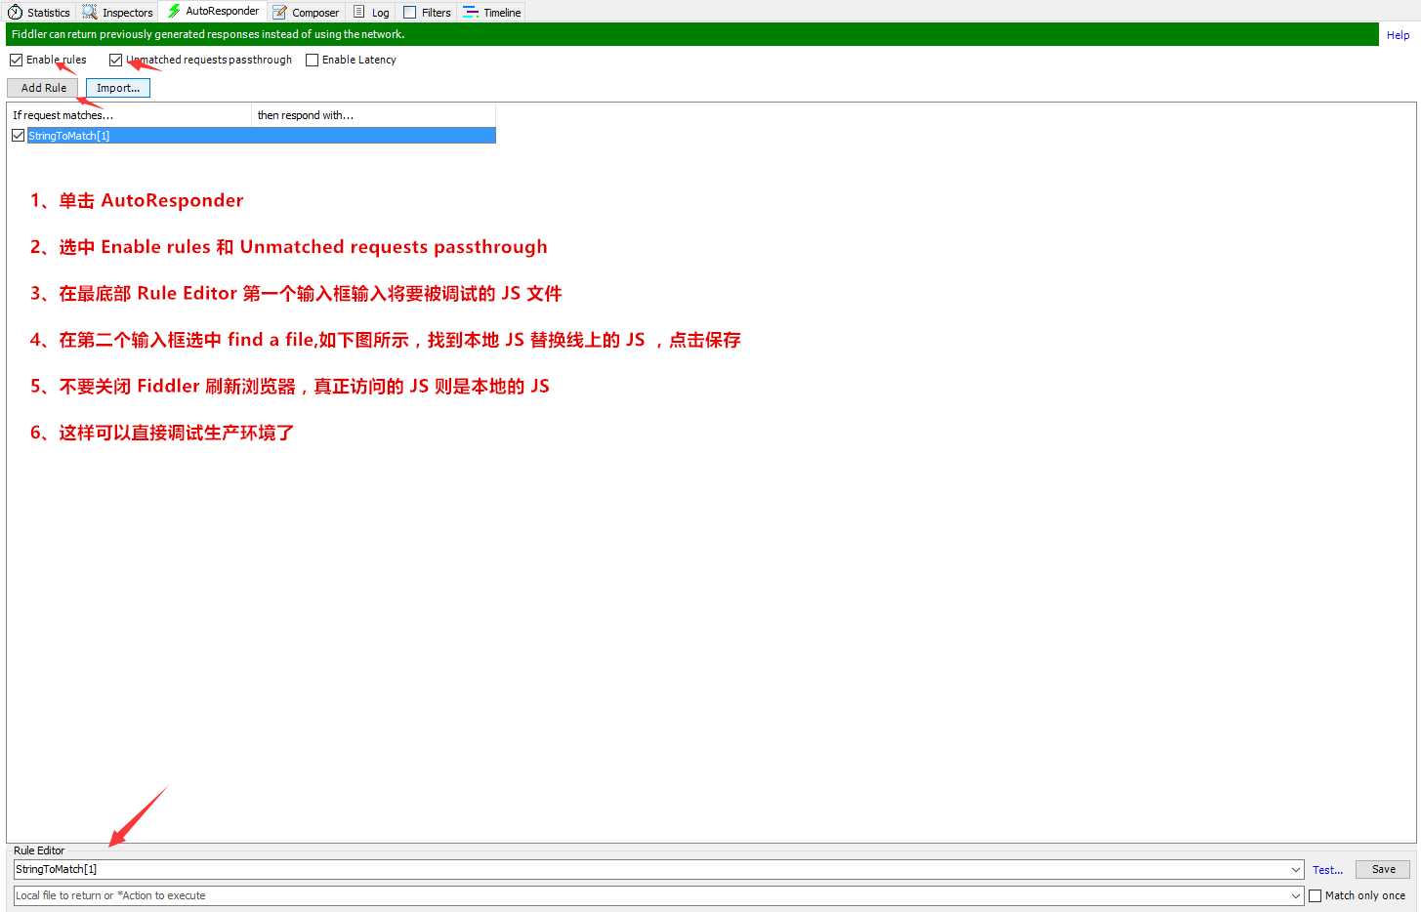Open the Test... link
Screen dimensions: 1421x912
(x=1327, y=870)
